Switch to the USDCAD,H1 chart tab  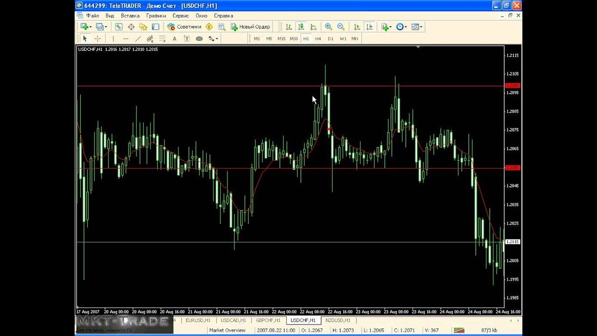233,320
